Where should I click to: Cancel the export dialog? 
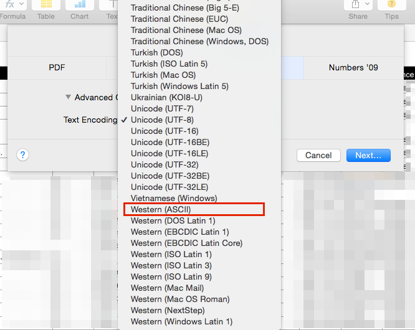[x=318, y=155]
